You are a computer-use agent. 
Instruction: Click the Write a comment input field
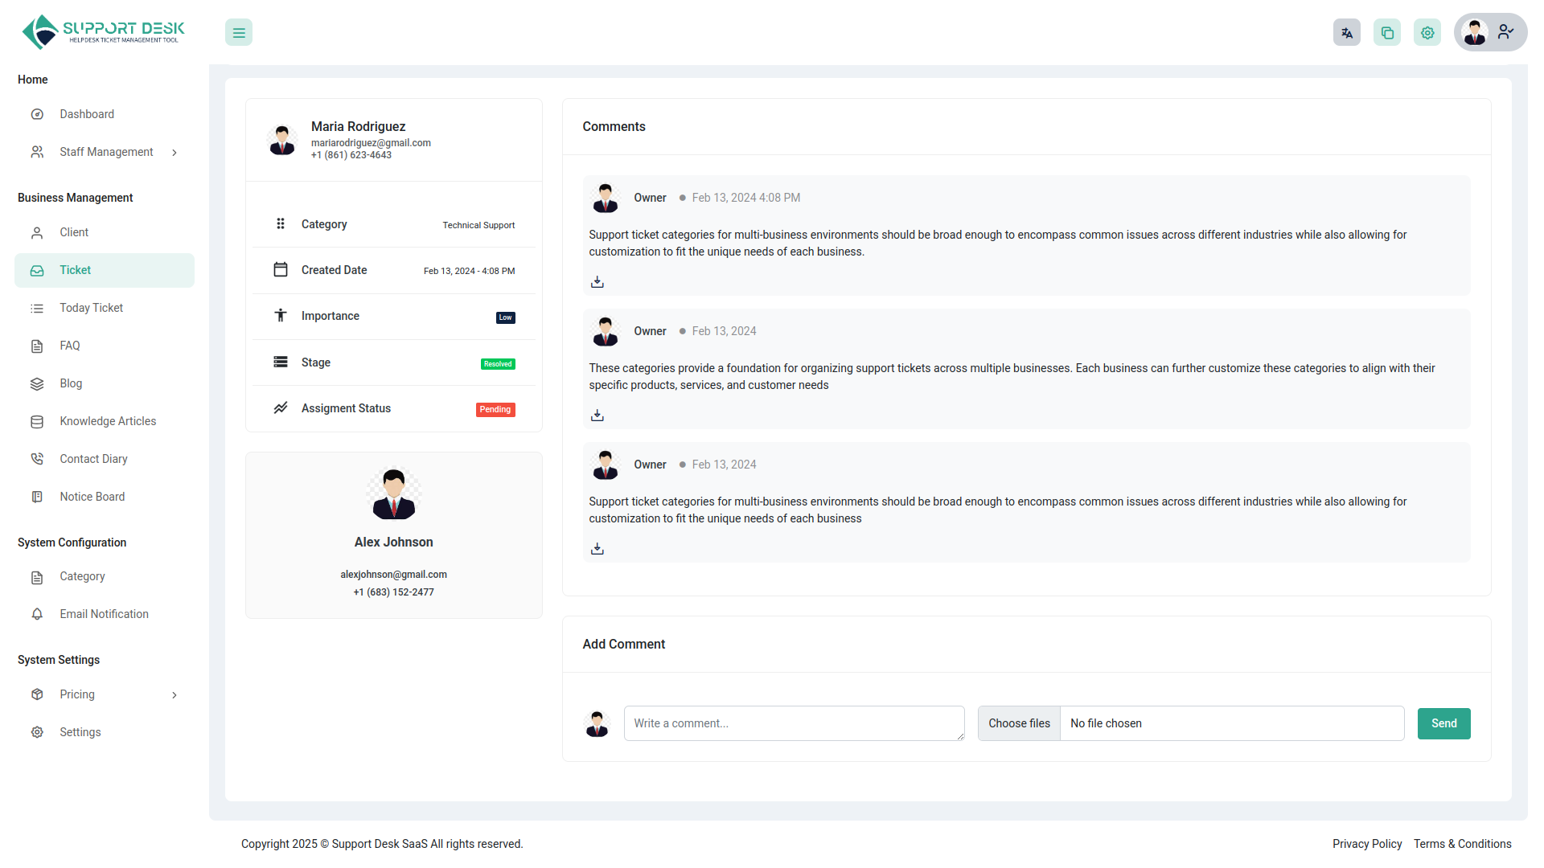pos(794,723)
